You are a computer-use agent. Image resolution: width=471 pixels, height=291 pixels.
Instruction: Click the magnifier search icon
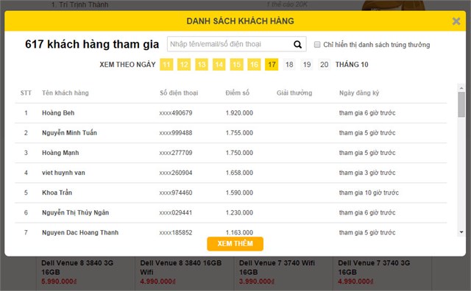point(297,44)
